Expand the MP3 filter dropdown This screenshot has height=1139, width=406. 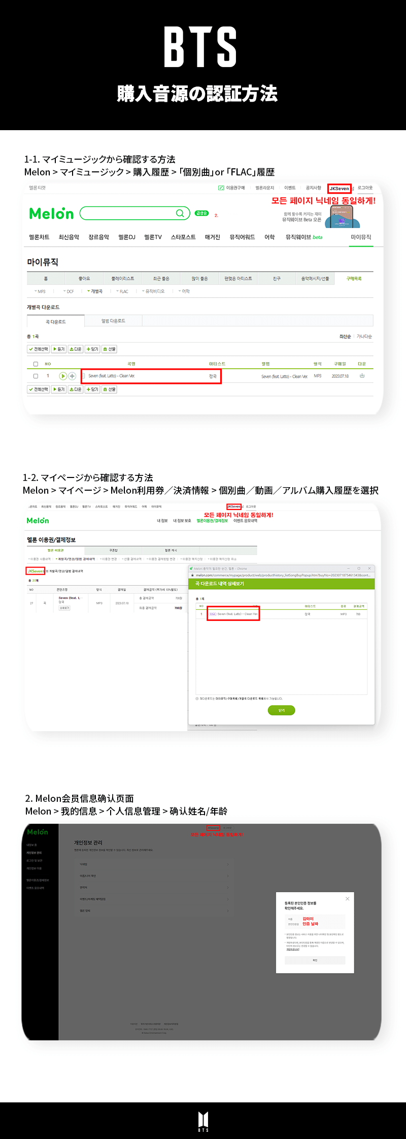(40, 291)
